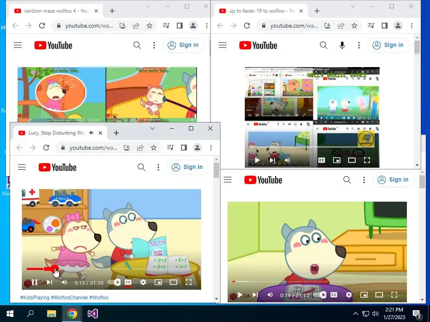
Task: Use voice search microphone in up to faster window
Action: tap(342, 45)
